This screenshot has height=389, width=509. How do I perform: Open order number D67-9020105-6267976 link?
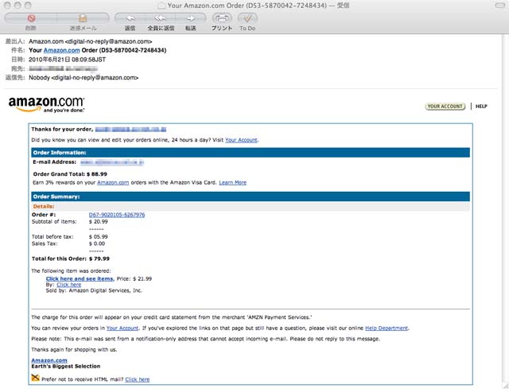coord(117,215)
